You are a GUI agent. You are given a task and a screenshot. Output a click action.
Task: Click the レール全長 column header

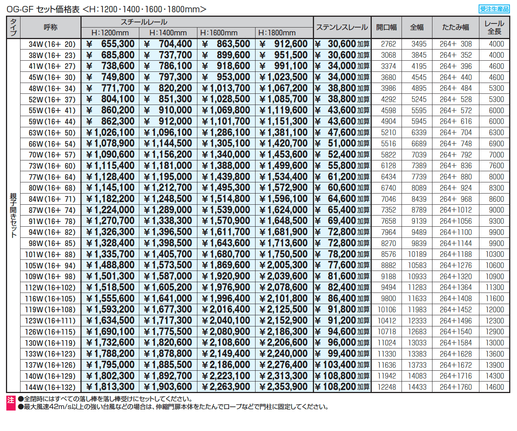494,27
